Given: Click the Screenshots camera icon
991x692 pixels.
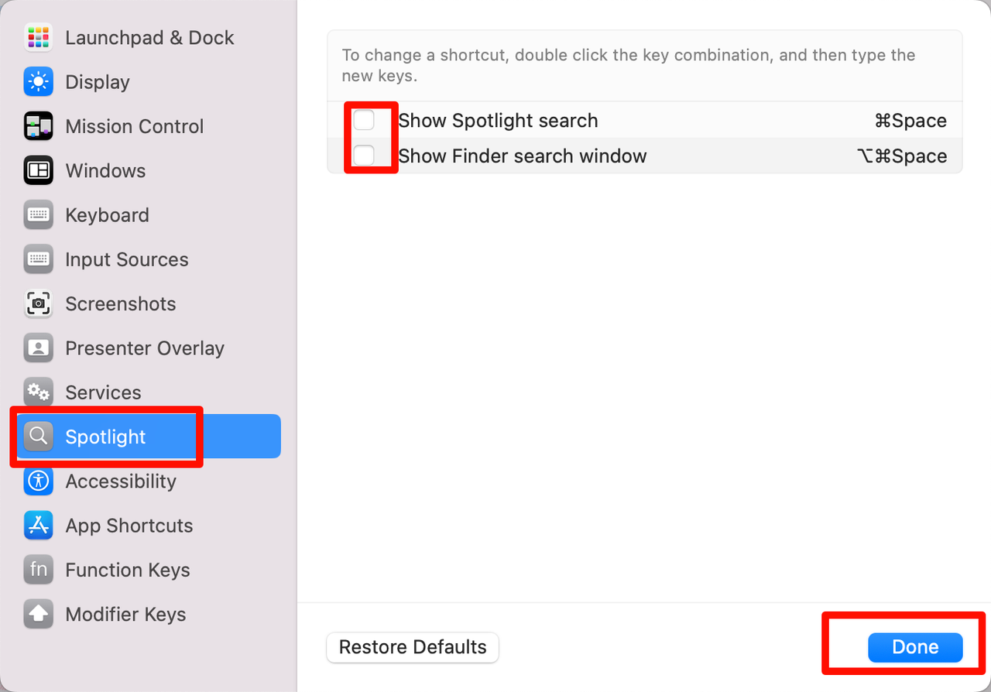Looking at the screenshot, I should tap(38, 303).
